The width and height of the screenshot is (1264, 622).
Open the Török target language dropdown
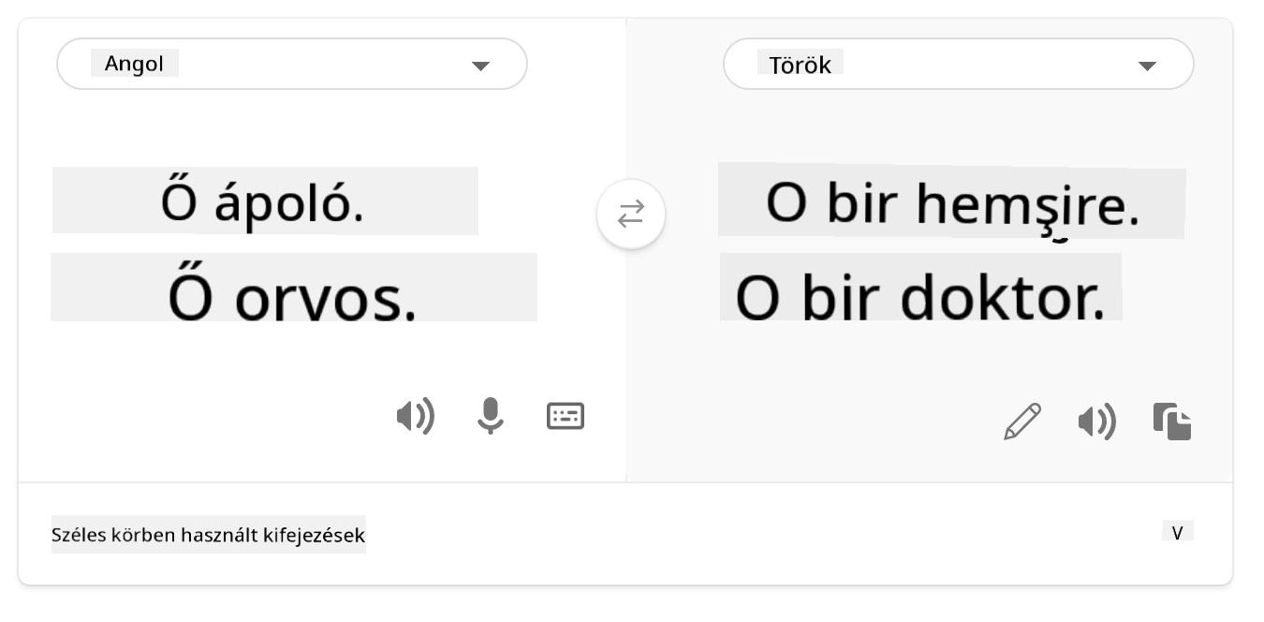(958, 65)
